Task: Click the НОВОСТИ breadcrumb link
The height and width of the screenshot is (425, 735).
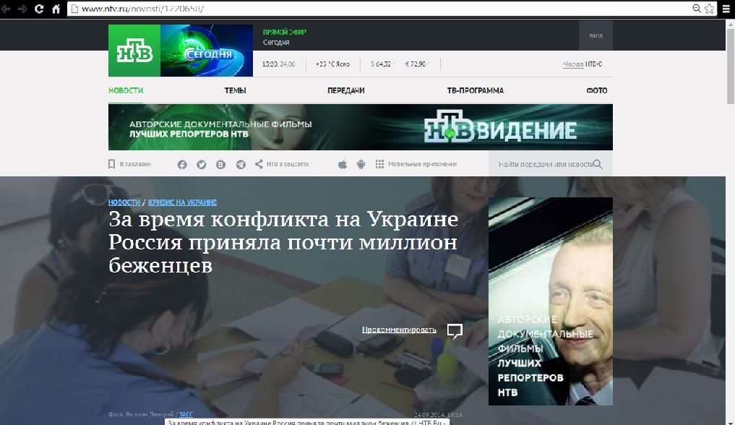Action: pyautogui.click(x=124, y=202)
